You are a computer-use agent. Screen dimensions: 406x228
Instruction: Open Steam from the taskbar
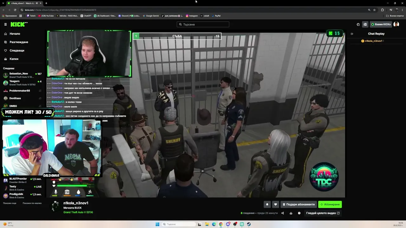[249, 225]
